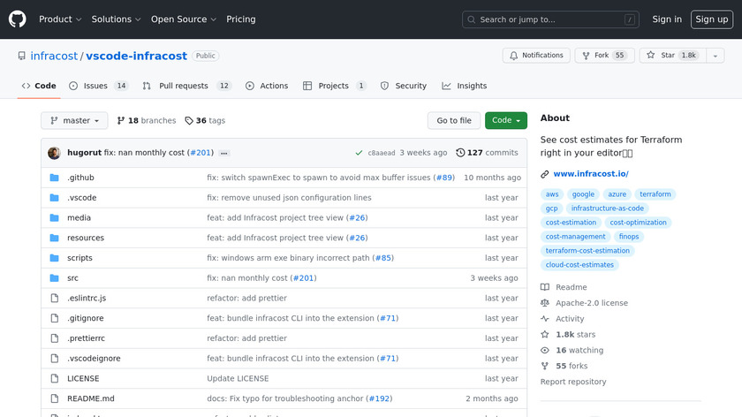Open the src folder
Viewport: 742px width, 417px height.
[74, 278]
